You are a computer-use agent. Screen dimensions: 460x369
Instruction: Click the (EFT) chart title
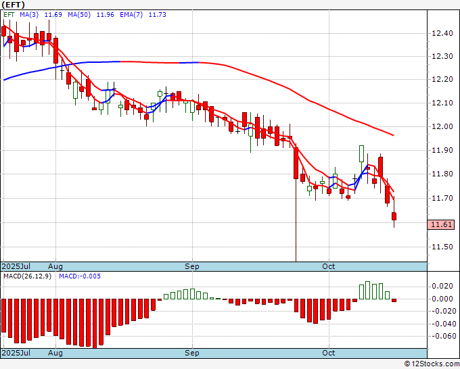(x=14, y=5)
